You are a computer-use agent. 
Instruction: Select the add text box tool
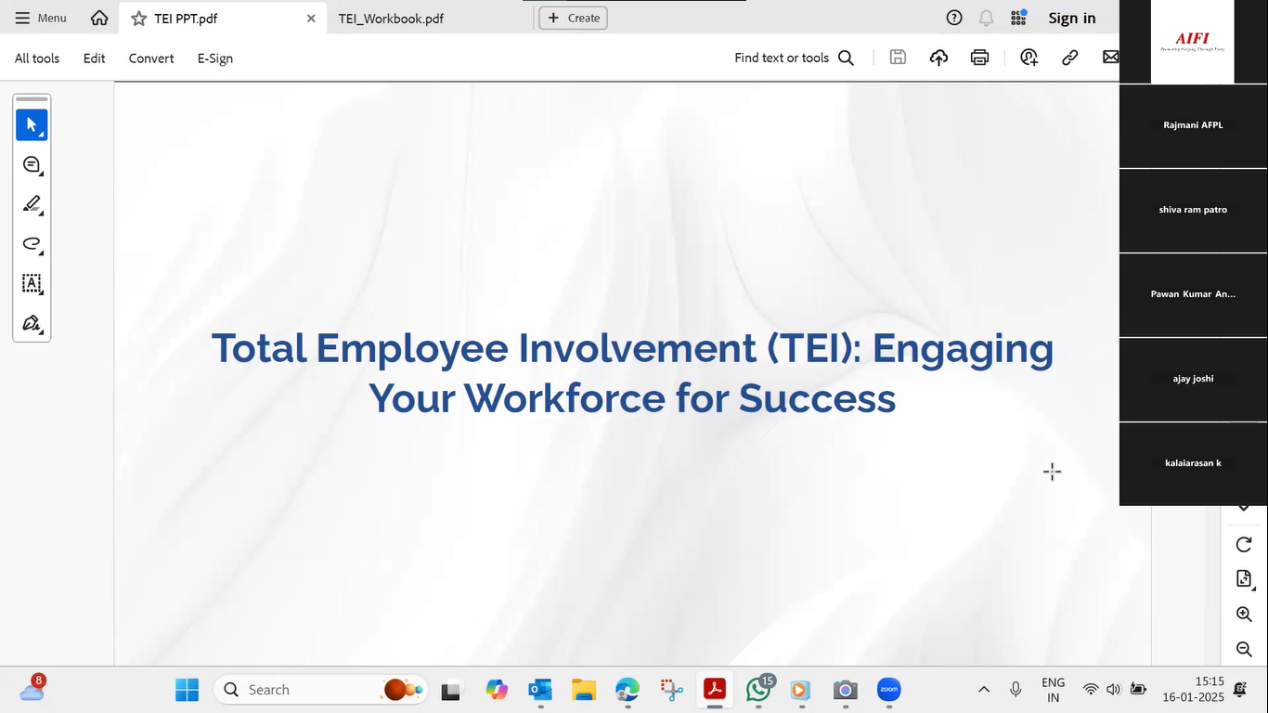[x=32, y=284]
